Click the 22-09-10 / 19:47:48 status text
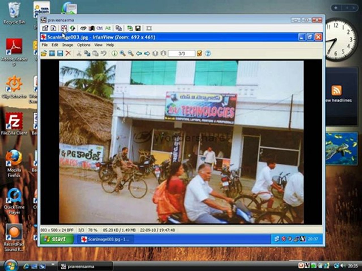Image resolution: width=362 pixels, height=271 pixels. pos(157,230)
